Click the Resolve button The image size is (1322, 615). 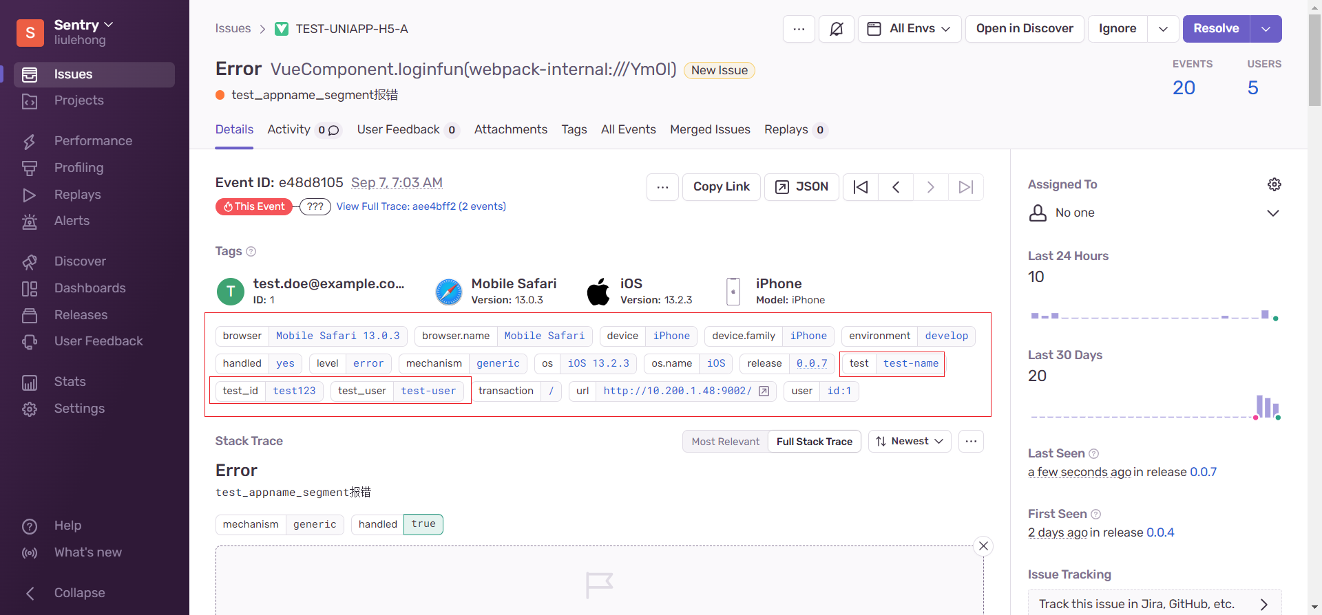click(1216, 29)
